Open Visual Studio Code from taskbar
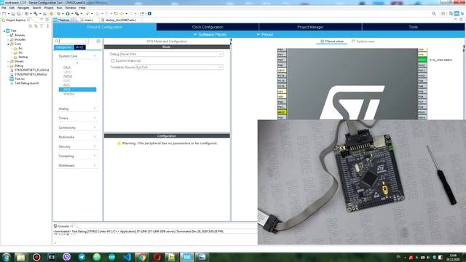 pyautogui.click(x=127, y=257)
